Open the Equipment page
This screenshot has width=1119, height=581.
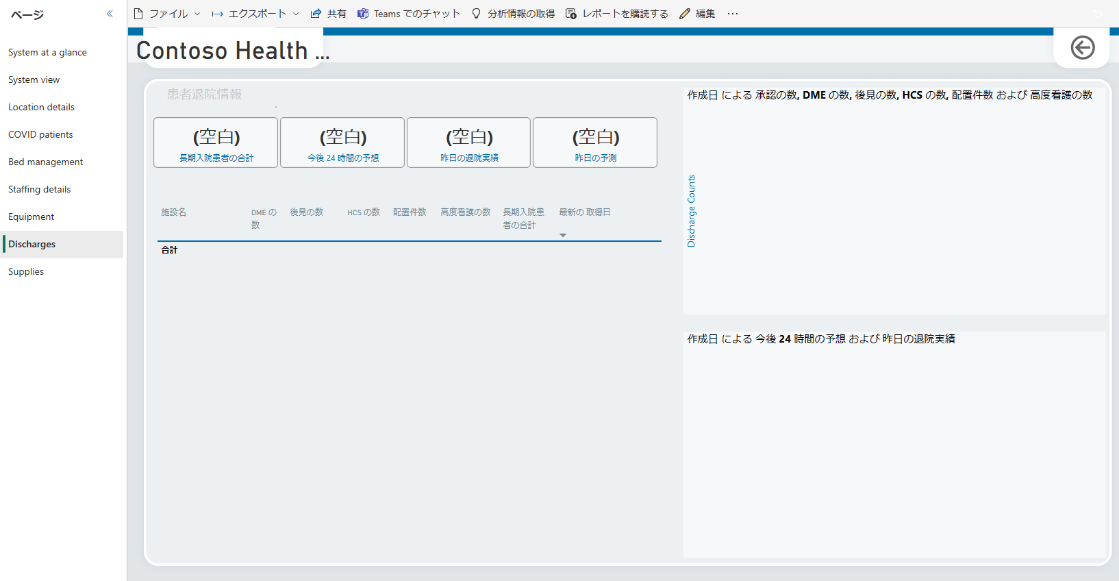click(62, 217)
